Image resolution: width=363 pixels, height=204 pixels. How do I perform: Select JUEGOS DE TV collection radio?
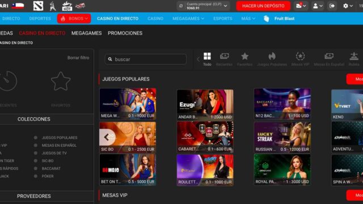(x=35, y=153)
